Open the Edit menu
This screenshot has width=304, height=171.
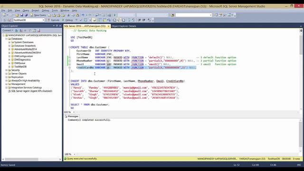point(10,10)
